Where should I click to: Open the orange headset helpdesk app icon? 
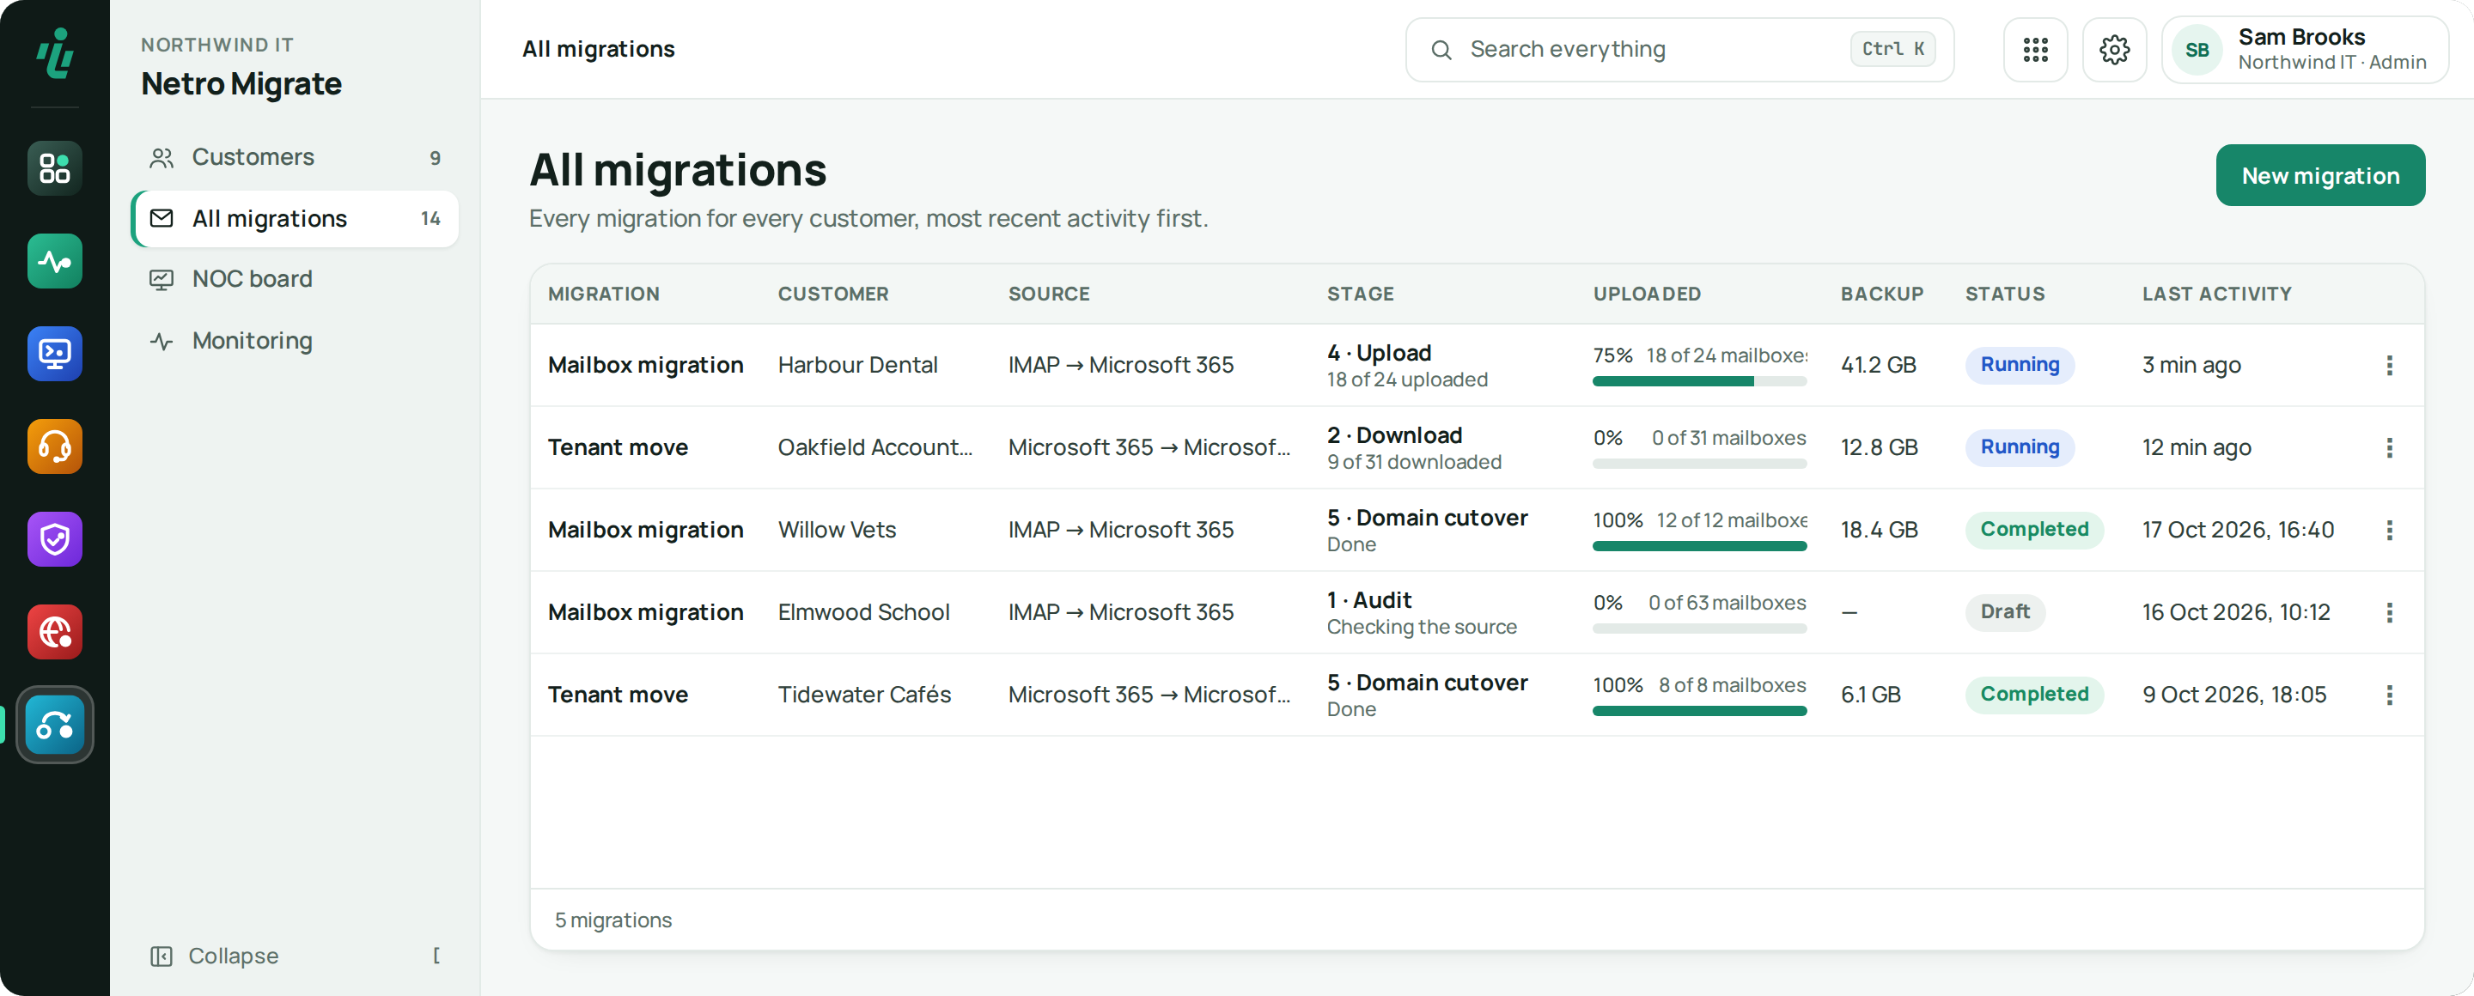click(x=55, y=447)
